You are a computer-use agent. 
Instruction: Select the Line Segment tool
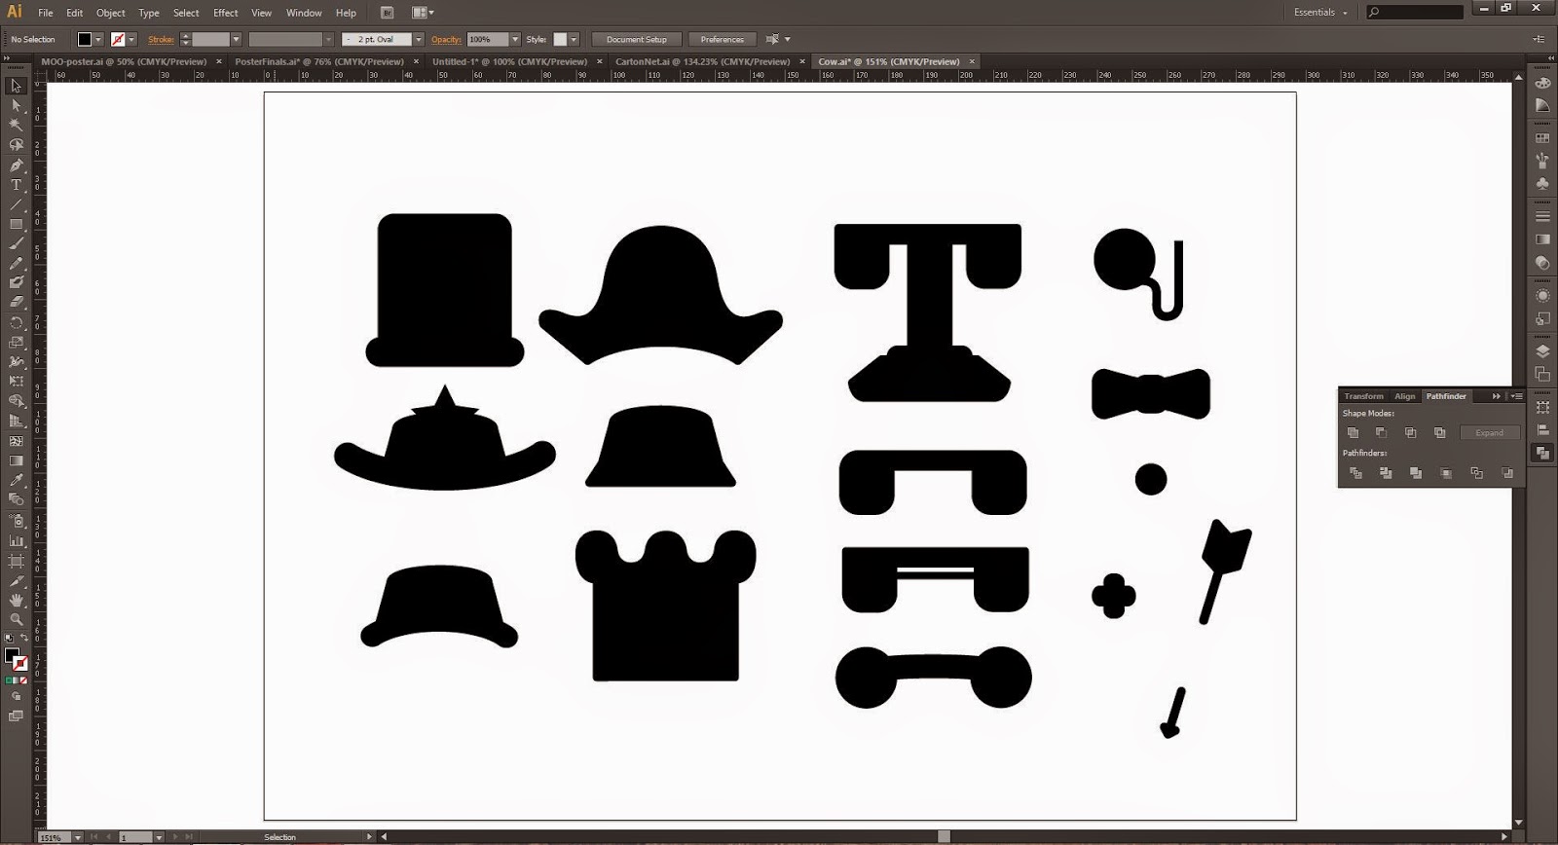[16, 204]
